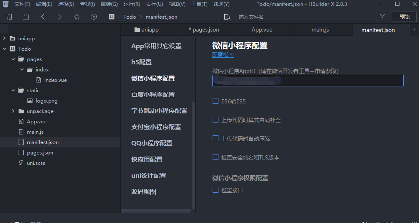This screenshot has height=223, width=419.
Task: Switch to the pages.json tab
Action: pyautogui.click(x=207, y=29)
